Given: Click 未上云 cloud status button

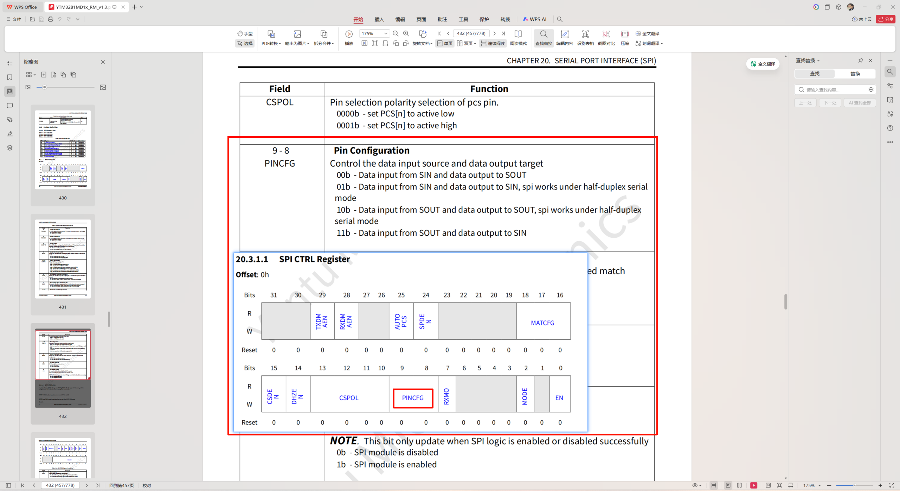Looking at the screenshot, I should click(862, 19).
